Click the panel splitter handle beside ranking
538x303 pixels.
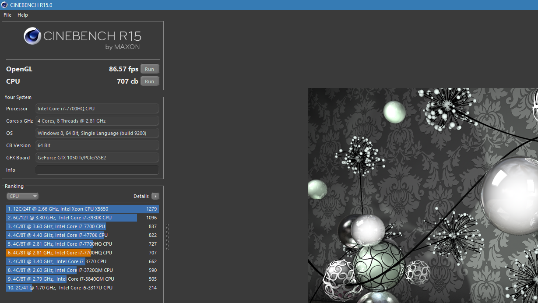pos(167,237)
